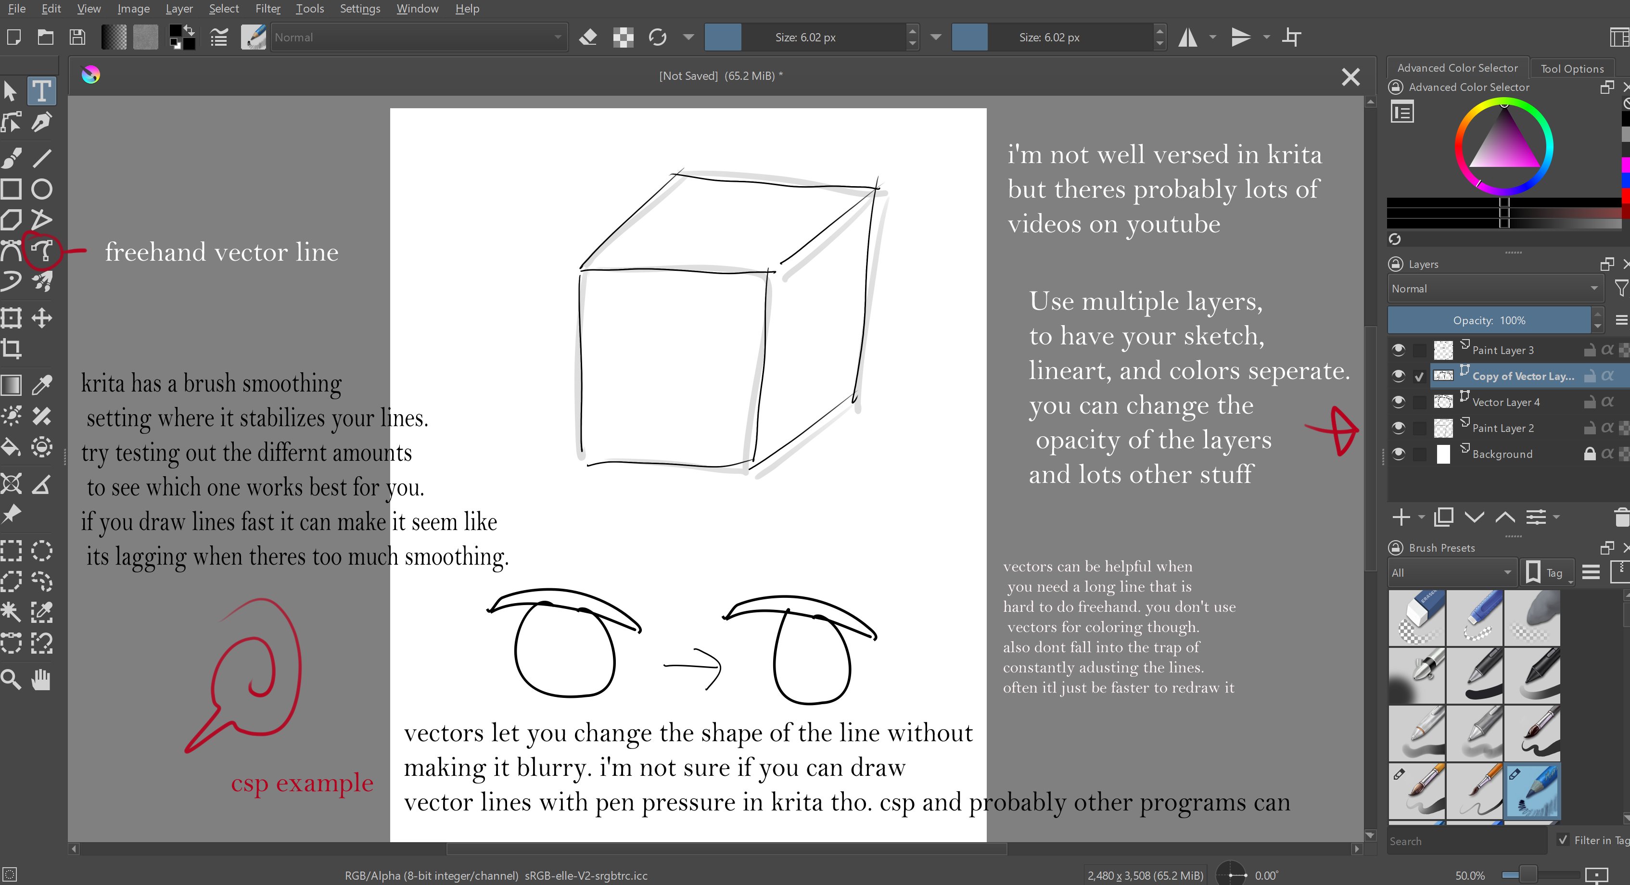Select the Move tool

coord(42,318)
